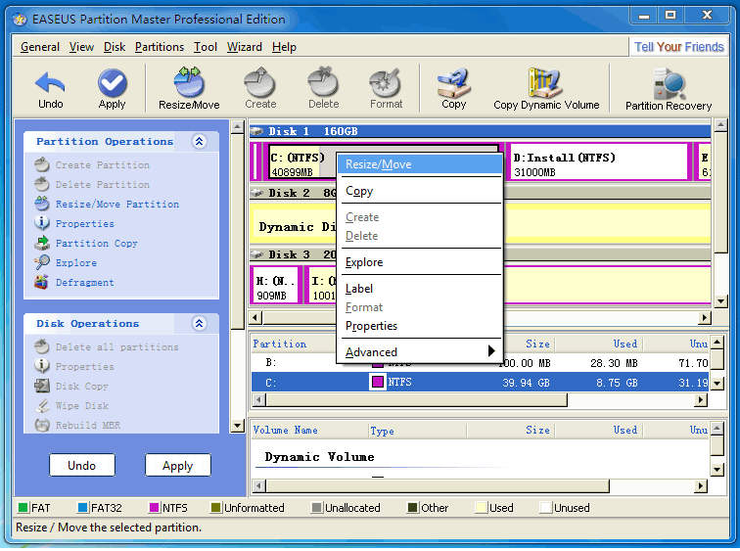Choose Resize/Move in context menu
Screen dimensions: 740x551
coord(419,164)
